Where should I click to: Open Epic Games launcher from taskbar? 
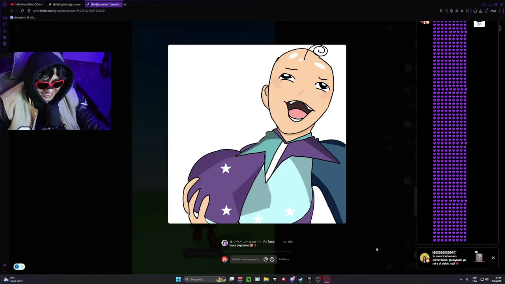tap(309, 279)
